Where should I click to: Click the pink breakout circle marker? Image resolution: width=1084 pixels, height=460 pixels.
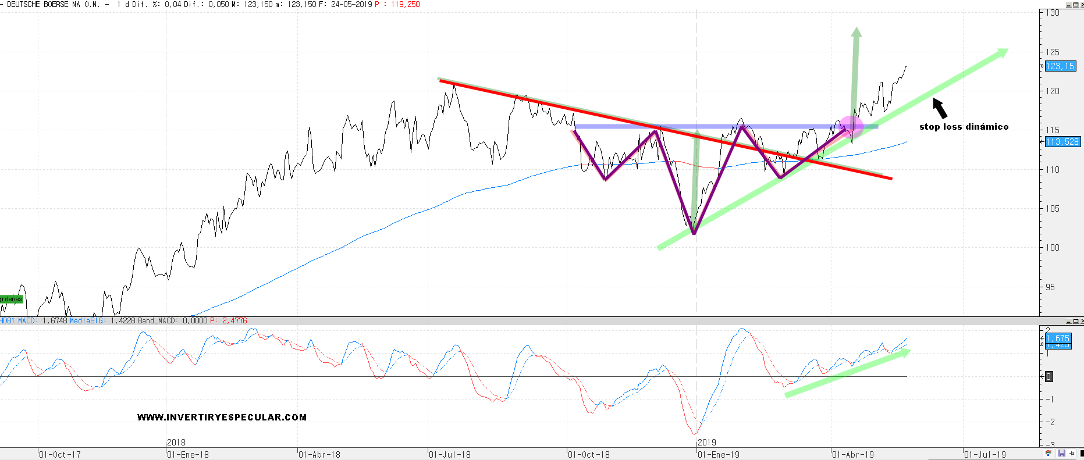tap(851, 126)
